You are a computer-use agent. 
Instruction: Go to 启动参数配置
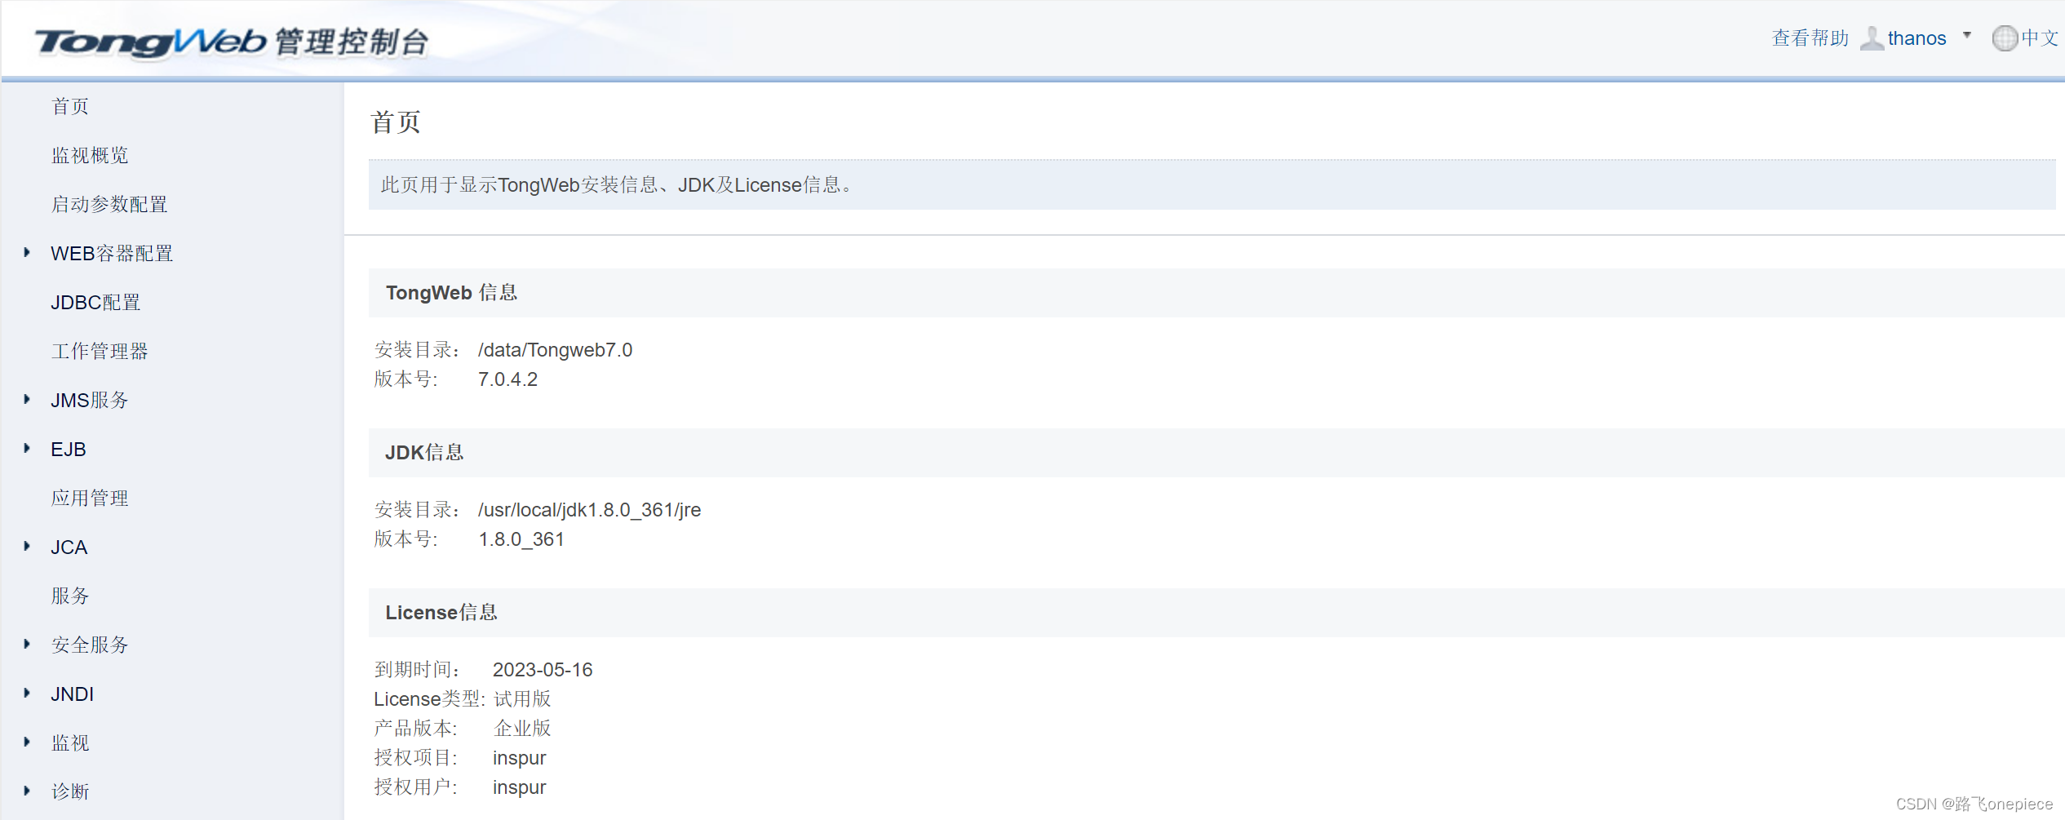pos(109,205)
